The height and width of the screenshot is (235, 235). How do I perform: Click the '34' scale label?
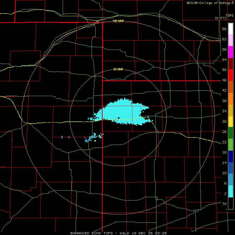coord(224,111)
